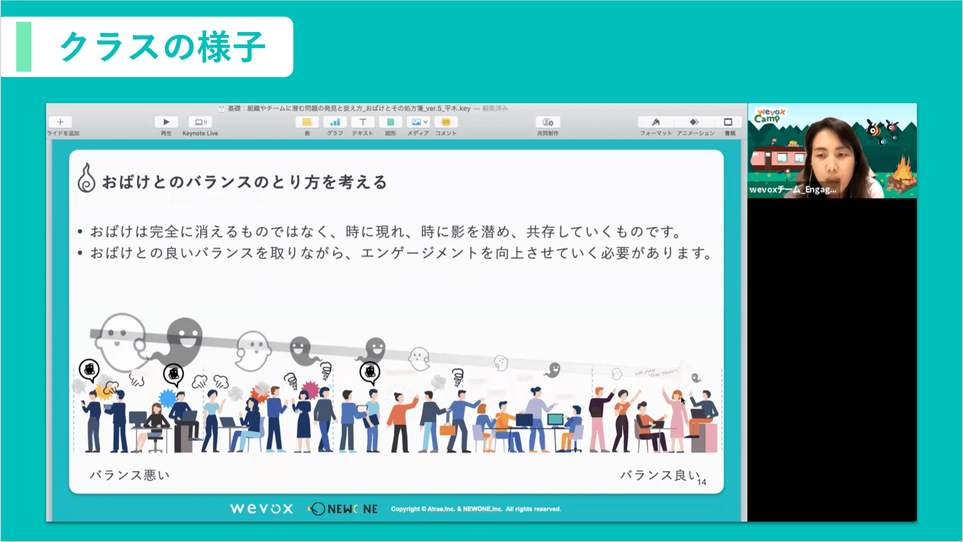Image resolution: width=963 pixels, height=542 pixels.
Task: Insert a table (表)
Action: (307, 122)
